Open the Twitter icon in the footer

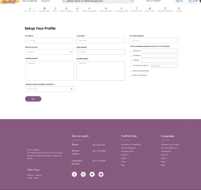pos(92,174)
